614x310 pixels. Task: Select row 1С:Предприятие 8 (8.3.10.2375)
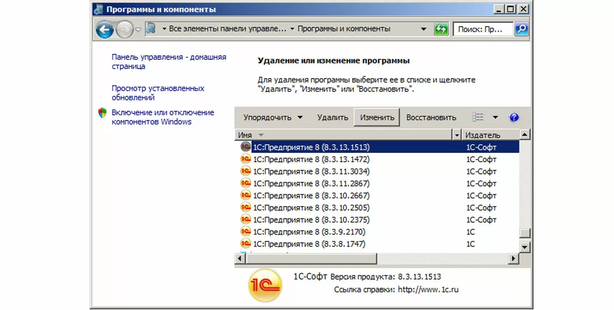[378, 219]
